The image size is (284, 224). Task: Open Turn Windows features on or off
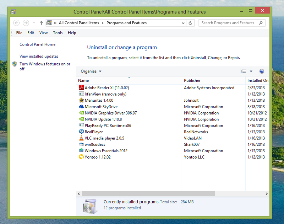(x=45, y=66)
